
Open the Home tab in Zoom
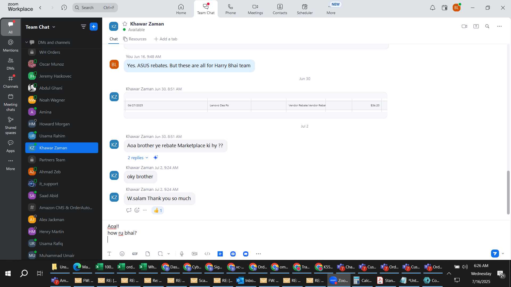click(181, 9)
